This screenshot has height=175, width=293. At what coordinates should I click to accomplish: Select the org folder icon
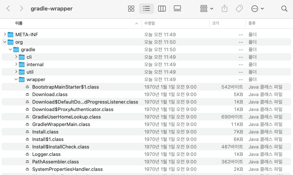coord(10,42)
